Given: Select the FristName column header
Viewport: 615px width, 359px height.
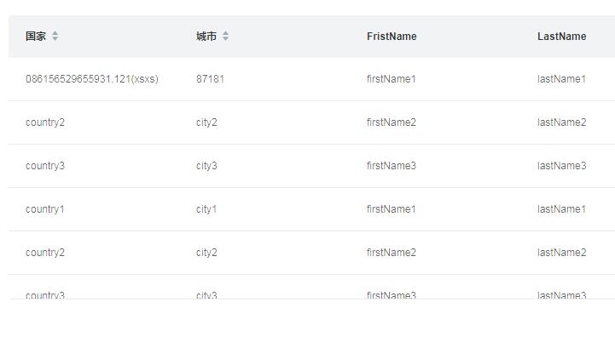Looking at the screenshot, I should pyautogui.click(x=392, y=37).
